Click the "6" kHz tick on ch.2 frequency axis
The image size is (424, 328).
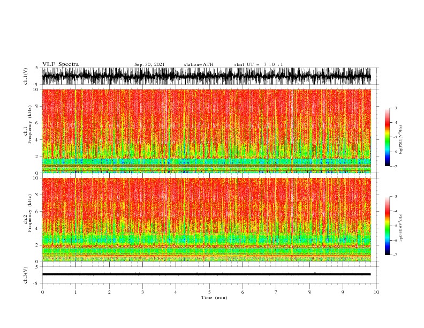(37, 212)
